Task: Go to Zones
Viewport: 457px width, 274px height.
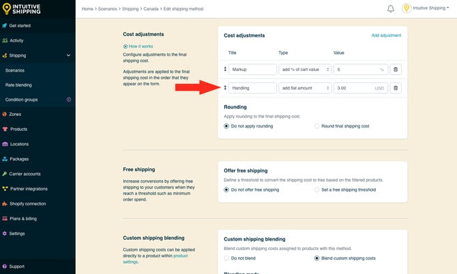Action: pyautogui.click(x=15, y=114)
